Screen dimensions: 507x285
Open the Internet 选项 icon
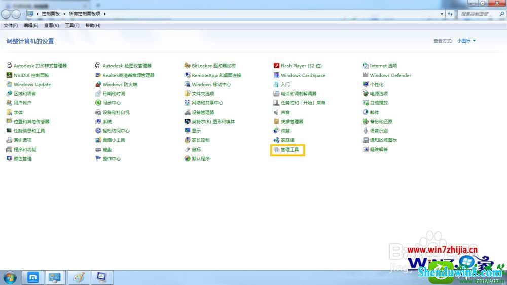(366, 65)
